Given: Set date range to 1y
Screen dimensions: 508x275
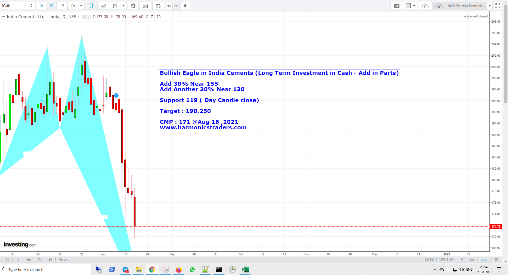Looking at the screenshot, I should tap(18, 259).
